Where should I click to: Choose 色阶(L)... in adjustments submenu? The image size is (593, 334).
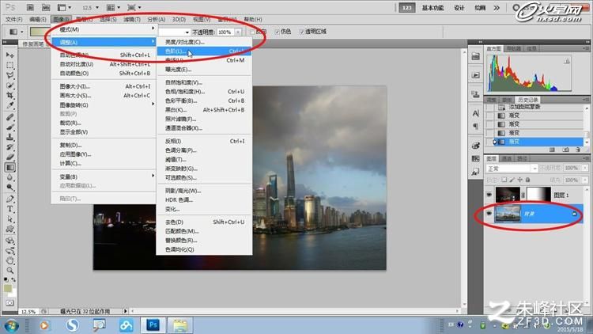[x=204, y=51]
